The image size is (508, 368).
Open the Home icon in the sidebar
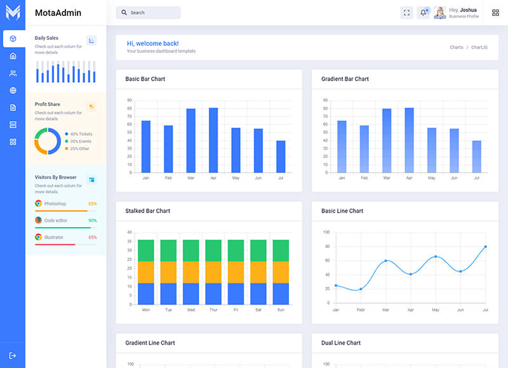coord(13,56)
